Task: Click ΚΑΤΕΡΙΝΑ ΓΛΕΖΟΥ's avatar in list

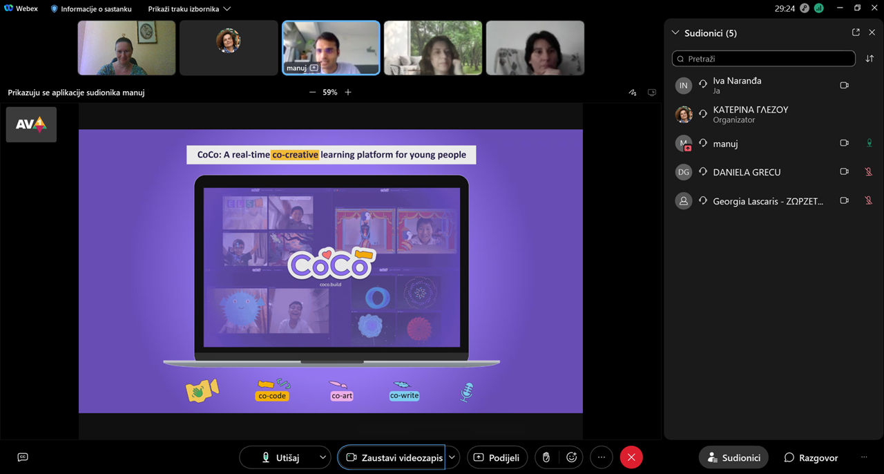Action: [684, 114]
